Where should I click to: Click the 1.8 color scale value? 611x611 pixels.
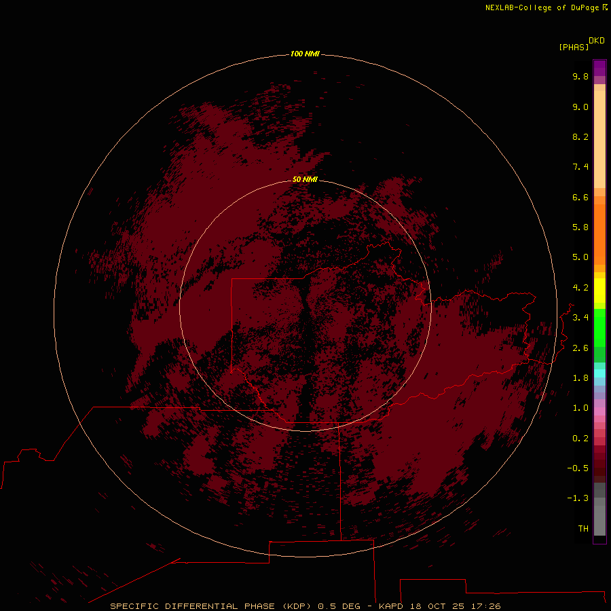click(580, 378)
